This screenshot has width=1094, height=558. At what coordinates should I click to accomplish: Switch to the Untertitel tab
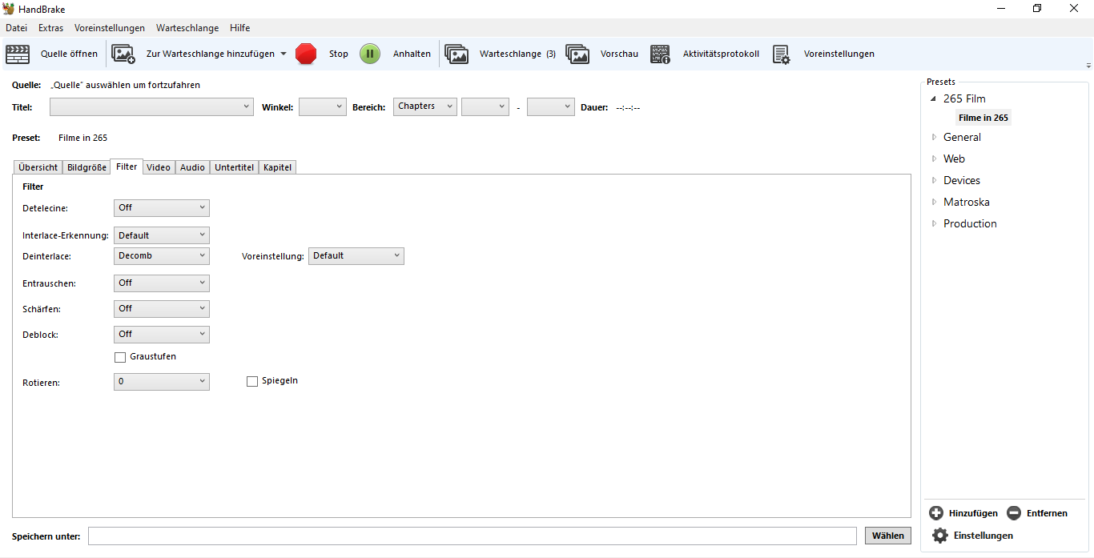click(x=235, y=167)
